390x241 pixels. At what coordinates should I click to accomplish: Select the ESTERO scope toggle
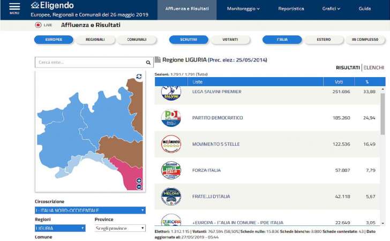point(324,40)
